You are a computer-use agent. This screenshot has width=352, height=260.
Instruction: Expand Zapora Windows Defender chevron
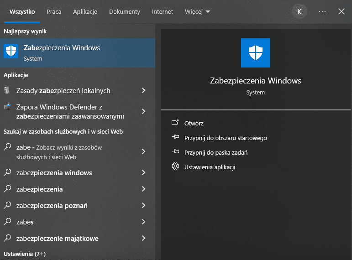144,111
